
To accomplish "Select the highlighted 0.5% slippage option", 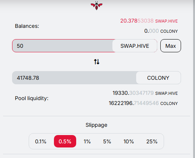I will point(65,141).
